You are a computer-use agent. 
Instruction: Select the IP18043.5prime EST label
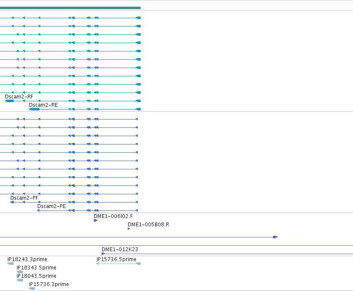click(36, 276)
